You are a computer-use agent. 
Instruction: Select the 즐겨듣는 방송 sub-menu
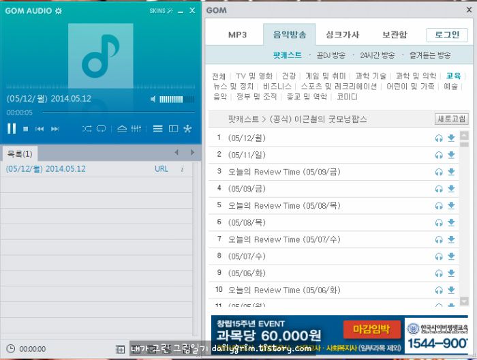[x=430, y=55]
